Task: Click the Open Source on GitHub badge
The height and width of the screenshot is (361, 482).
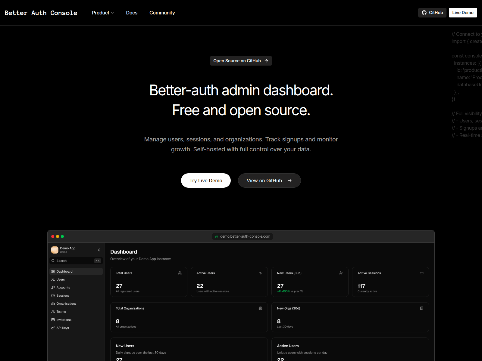Action: pyautogui.click(x=241, y=61)
